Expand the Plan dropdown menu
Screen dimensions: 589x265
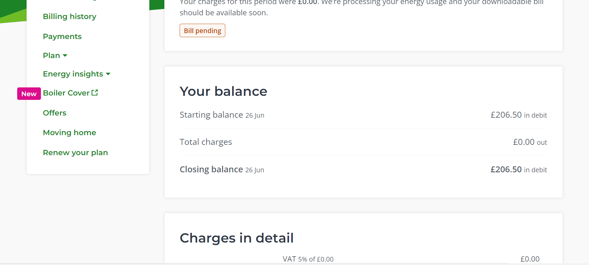click(x=55, y=56)
